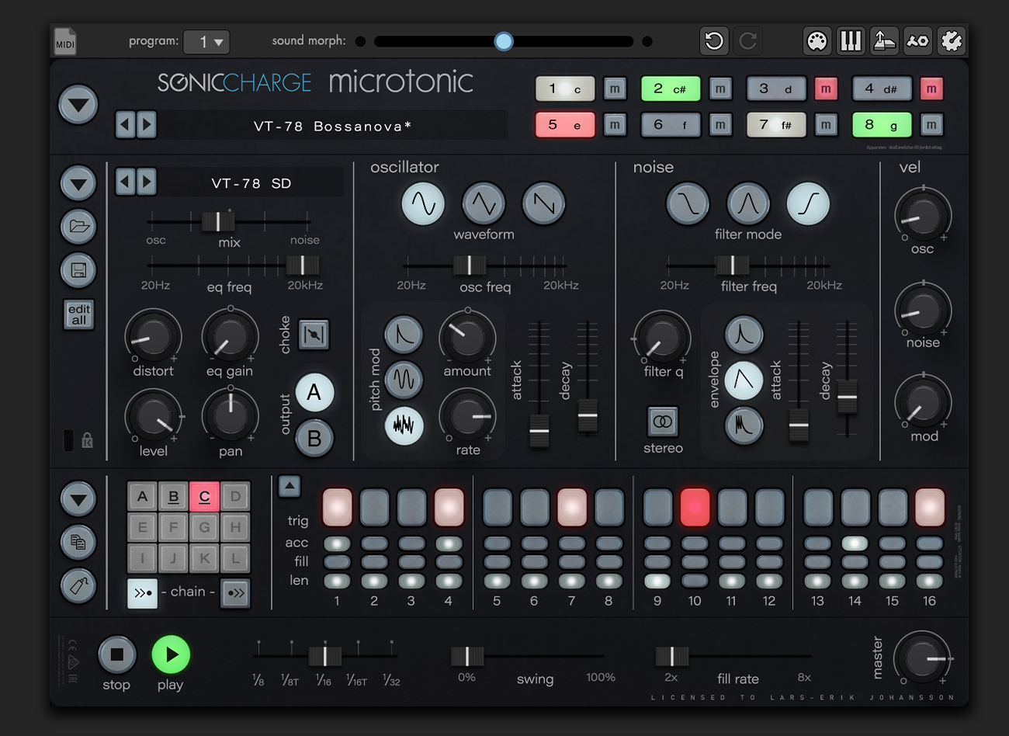Open the program number dropdown
Screen dimensions: 1009x736
click(206, 41)
